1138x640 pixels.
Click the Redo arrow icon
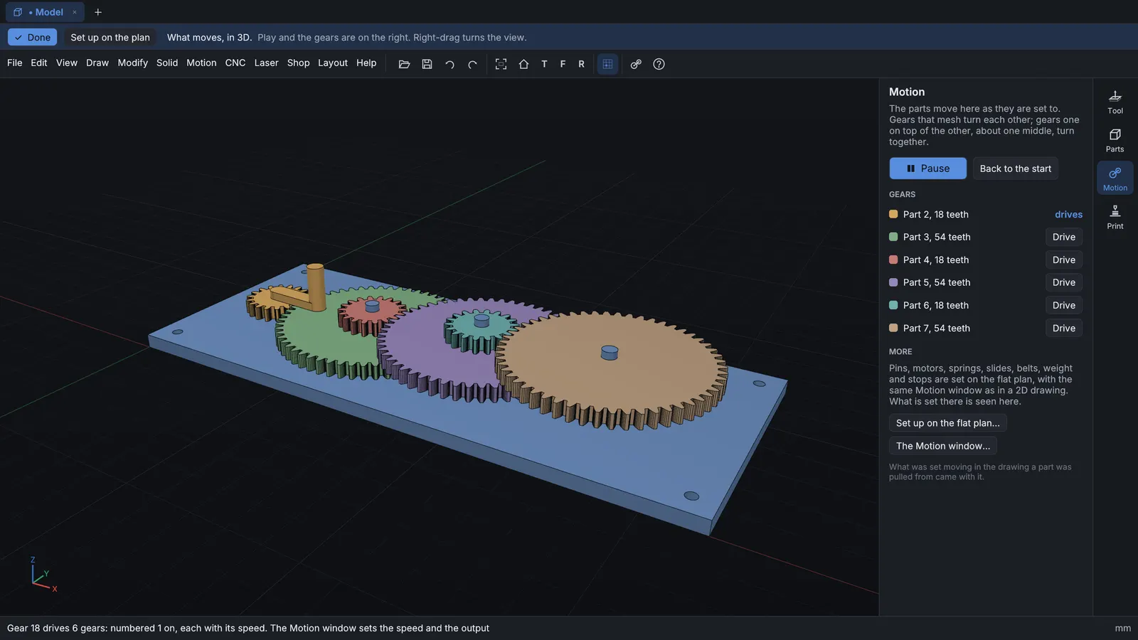coord(472,64)
